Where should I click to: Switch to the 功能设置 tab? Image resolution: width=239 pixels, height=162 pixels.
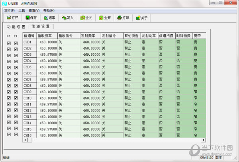coord(16,27)
